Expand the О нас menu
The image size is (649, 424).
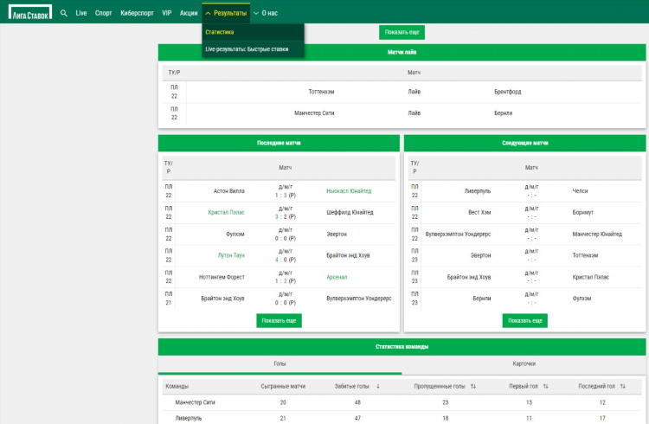(266, 13)
